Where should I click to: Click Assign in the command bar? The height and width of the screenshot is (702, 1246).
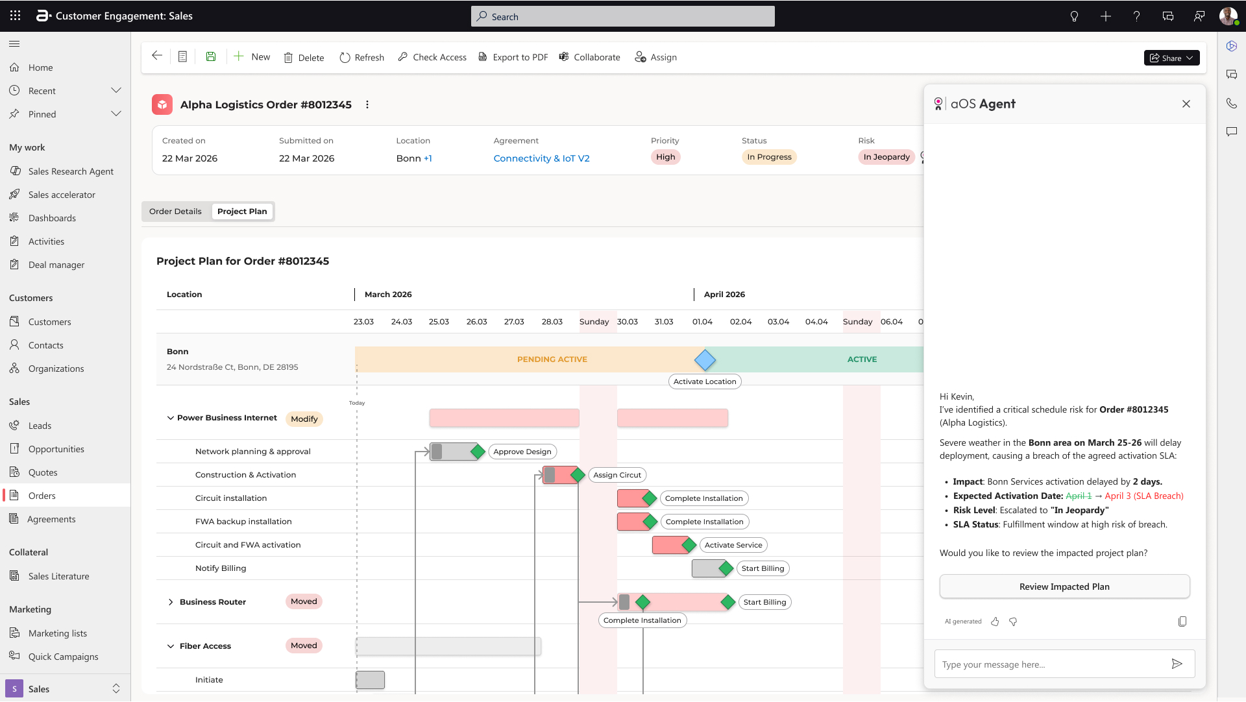coord(655,57)
